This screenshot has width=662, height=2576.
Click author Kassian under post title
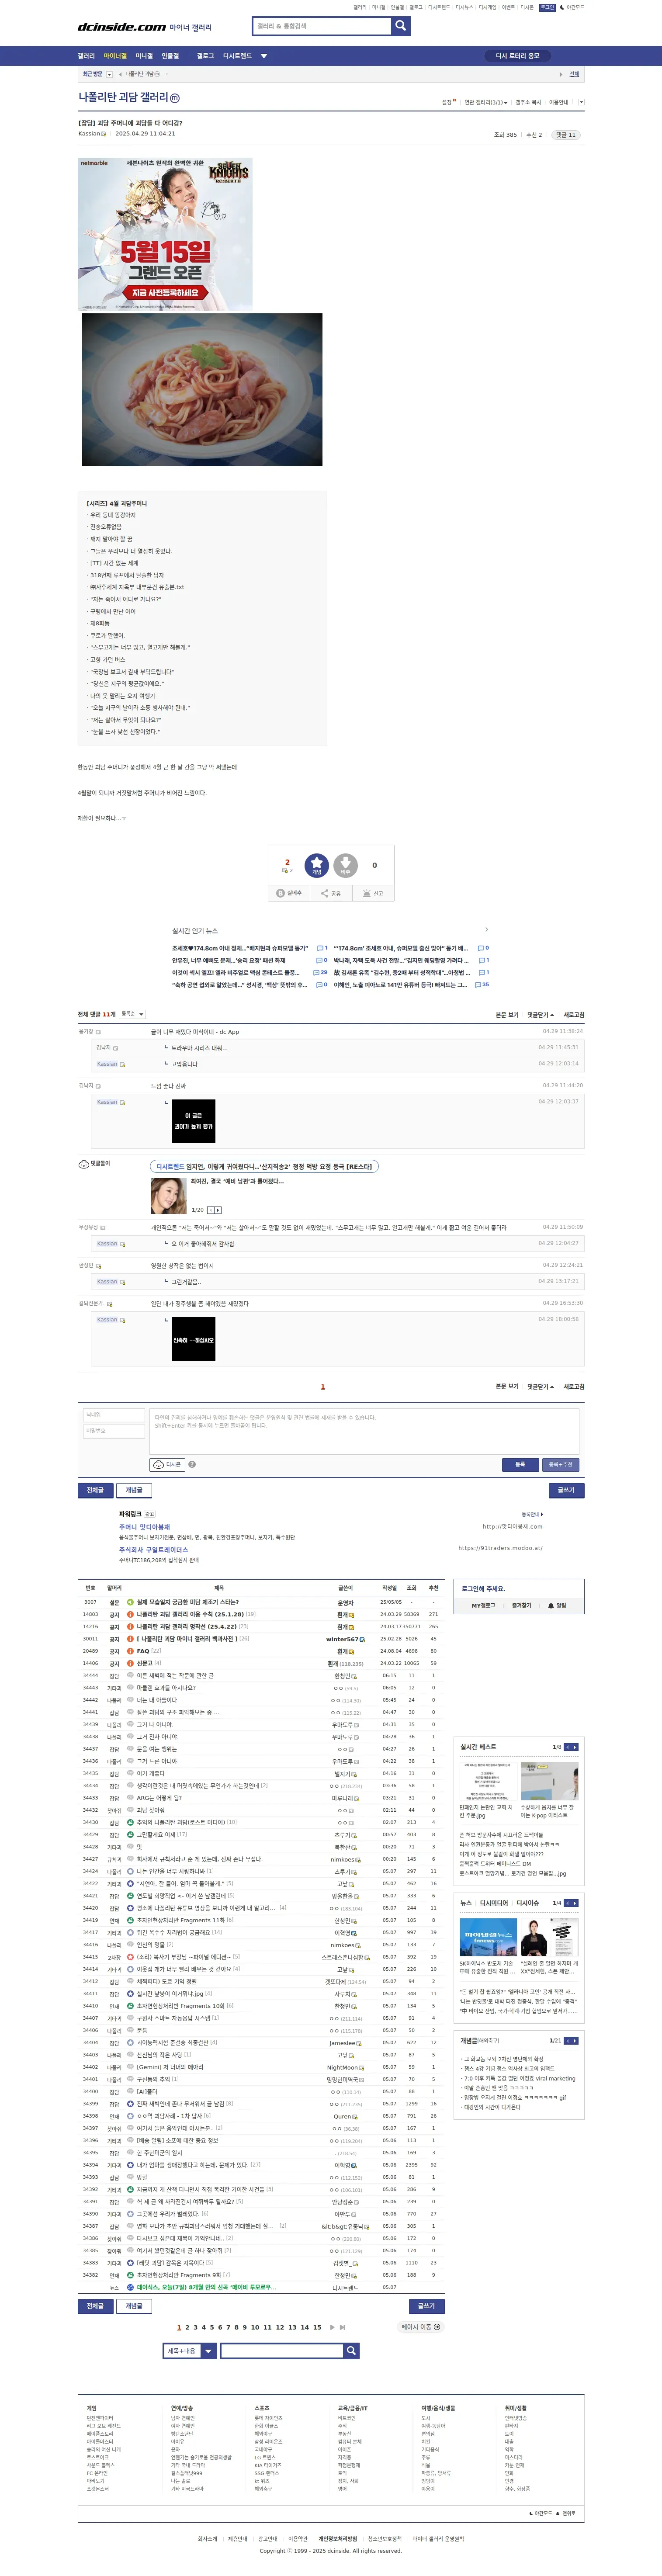pyautogui.click(x=89, y=133)
